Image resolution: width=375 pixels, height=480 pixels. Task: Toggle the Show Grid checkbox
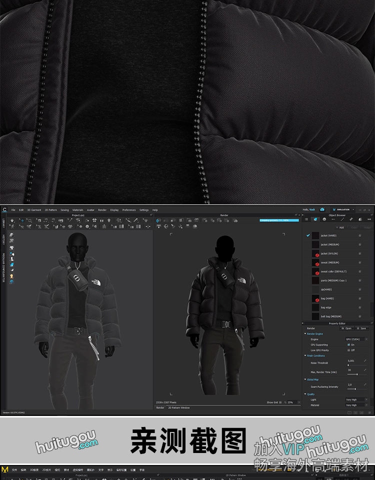(280, 402)
